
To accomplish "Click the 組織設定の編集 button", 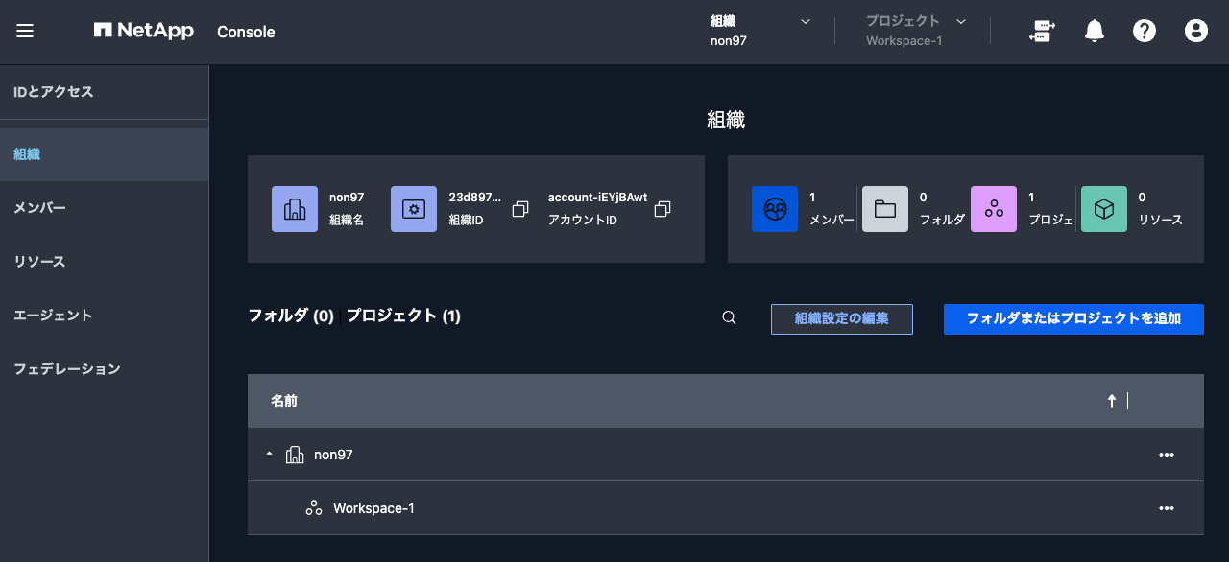I will tap(842, 319).
